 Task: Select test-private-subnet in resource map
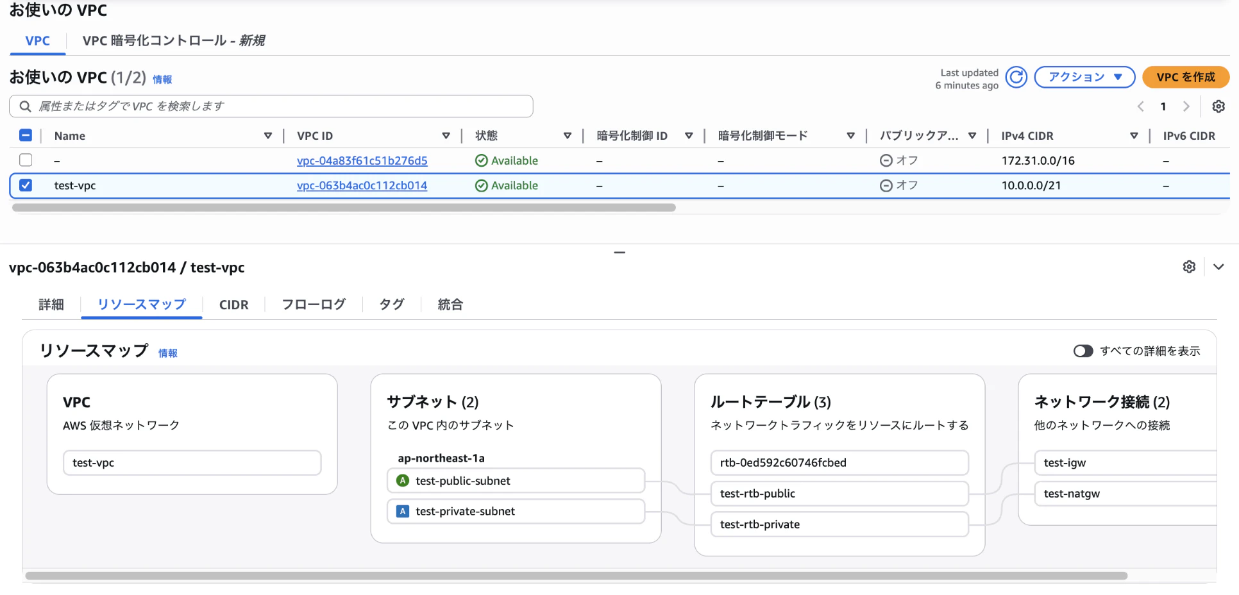(516, 511)
